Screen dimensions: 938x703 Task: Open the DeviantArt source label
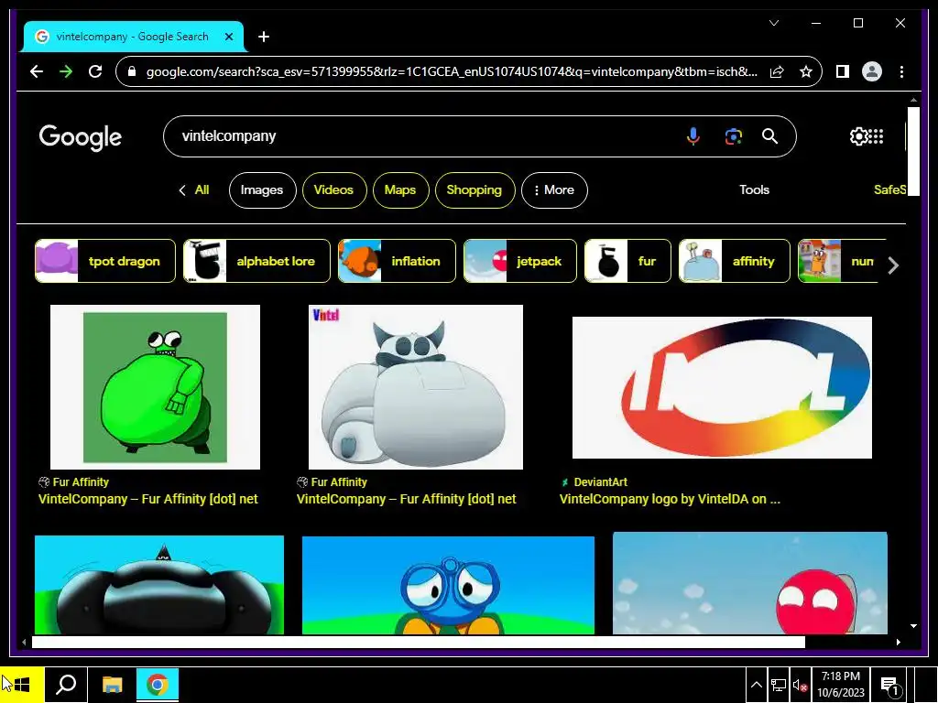[x=600, y=481]
